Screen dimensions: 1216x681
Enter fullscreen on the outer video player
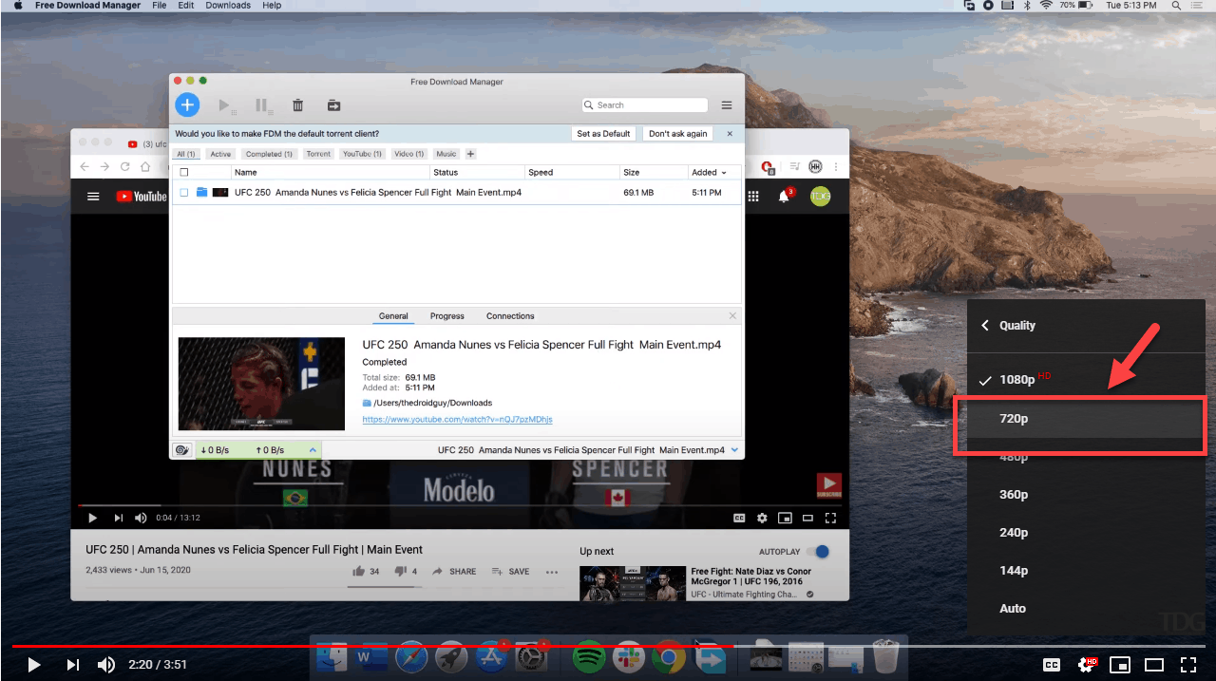pos(1188,665)
